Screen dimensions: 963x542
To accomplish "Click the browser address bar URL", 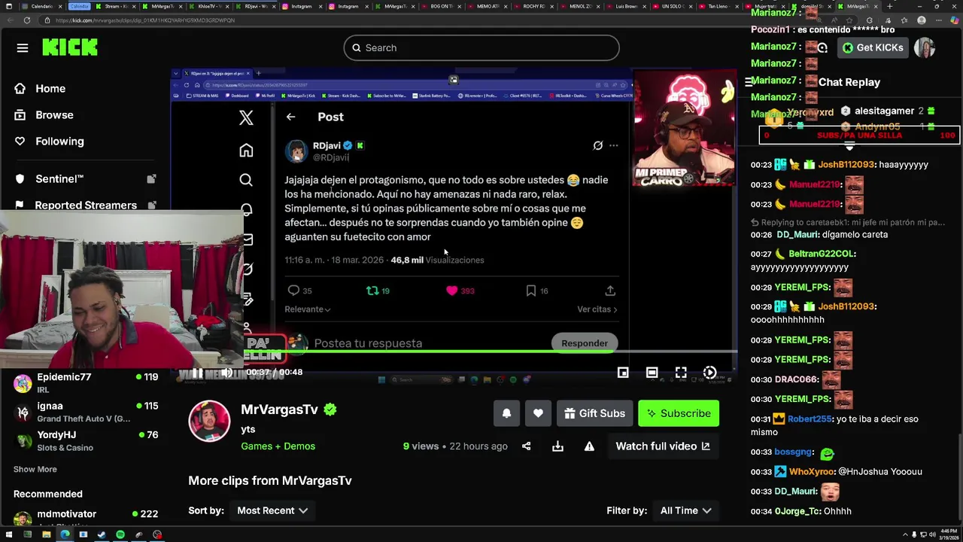I will (x=145, y=20).
